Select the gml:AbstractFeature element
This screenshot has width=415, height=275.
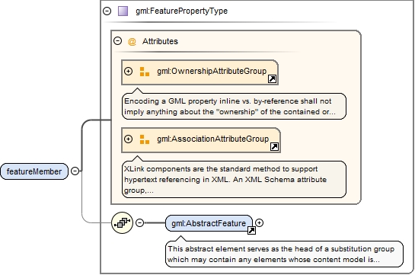tap(209, 223)
